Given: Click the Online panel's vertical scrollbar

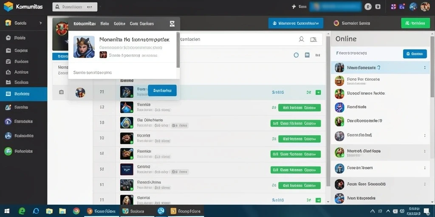Looking at the screenshot, I should click(x=432, y=67).
